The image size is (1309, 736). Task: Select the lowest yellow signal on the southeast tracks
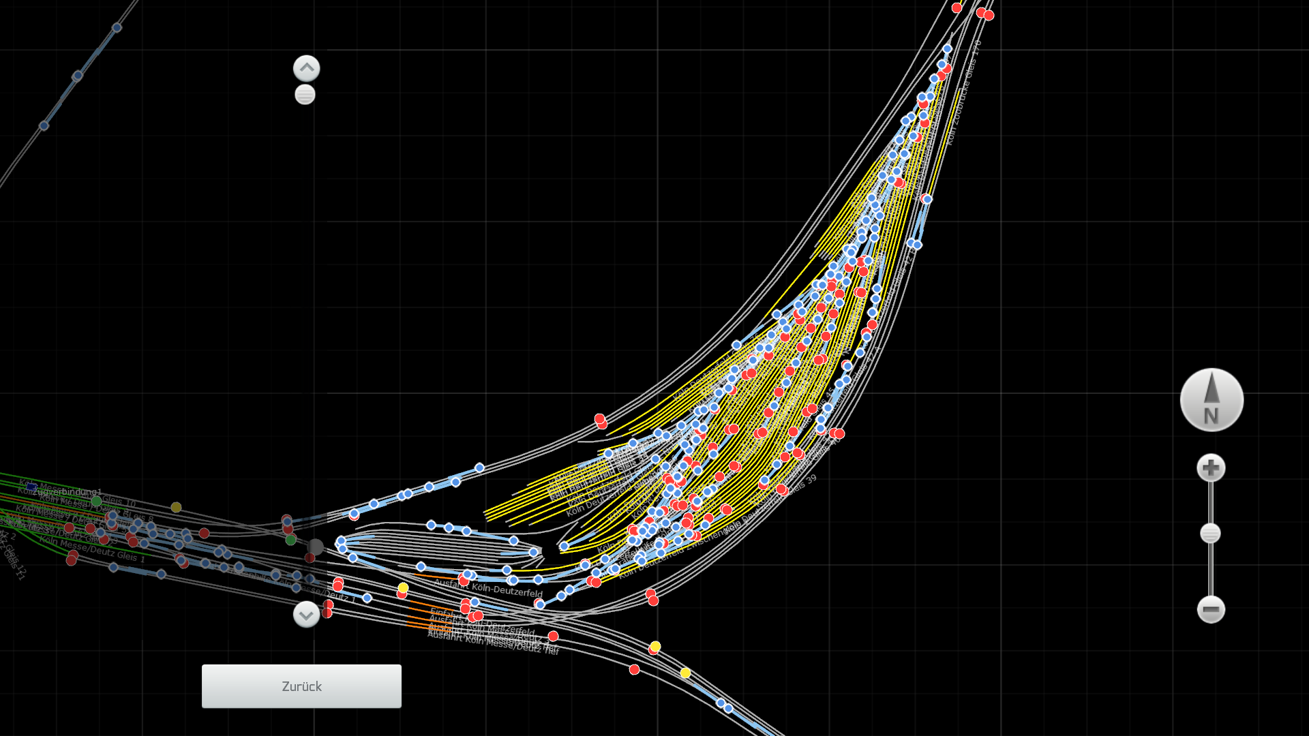pos(685,673)
